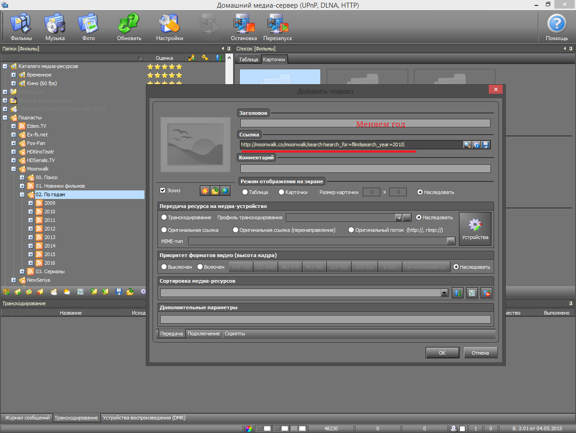Toggle the Эскиз checkbox

click(x=163, y=190)
